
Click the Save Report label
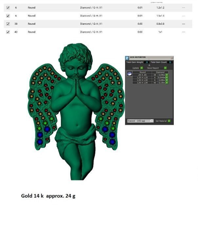(153, 68)
